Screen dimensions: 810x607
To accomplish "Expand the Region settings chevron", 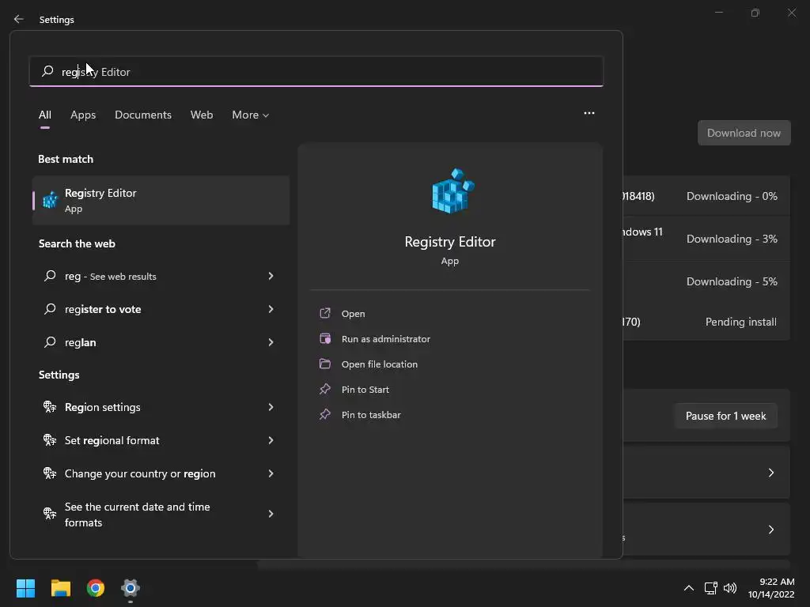I will click(271, 407).
